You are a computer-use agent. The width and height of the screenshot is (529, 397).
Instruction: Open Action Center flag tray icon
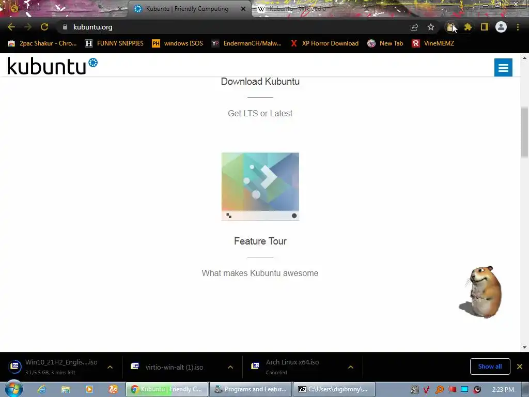point(452,390)
